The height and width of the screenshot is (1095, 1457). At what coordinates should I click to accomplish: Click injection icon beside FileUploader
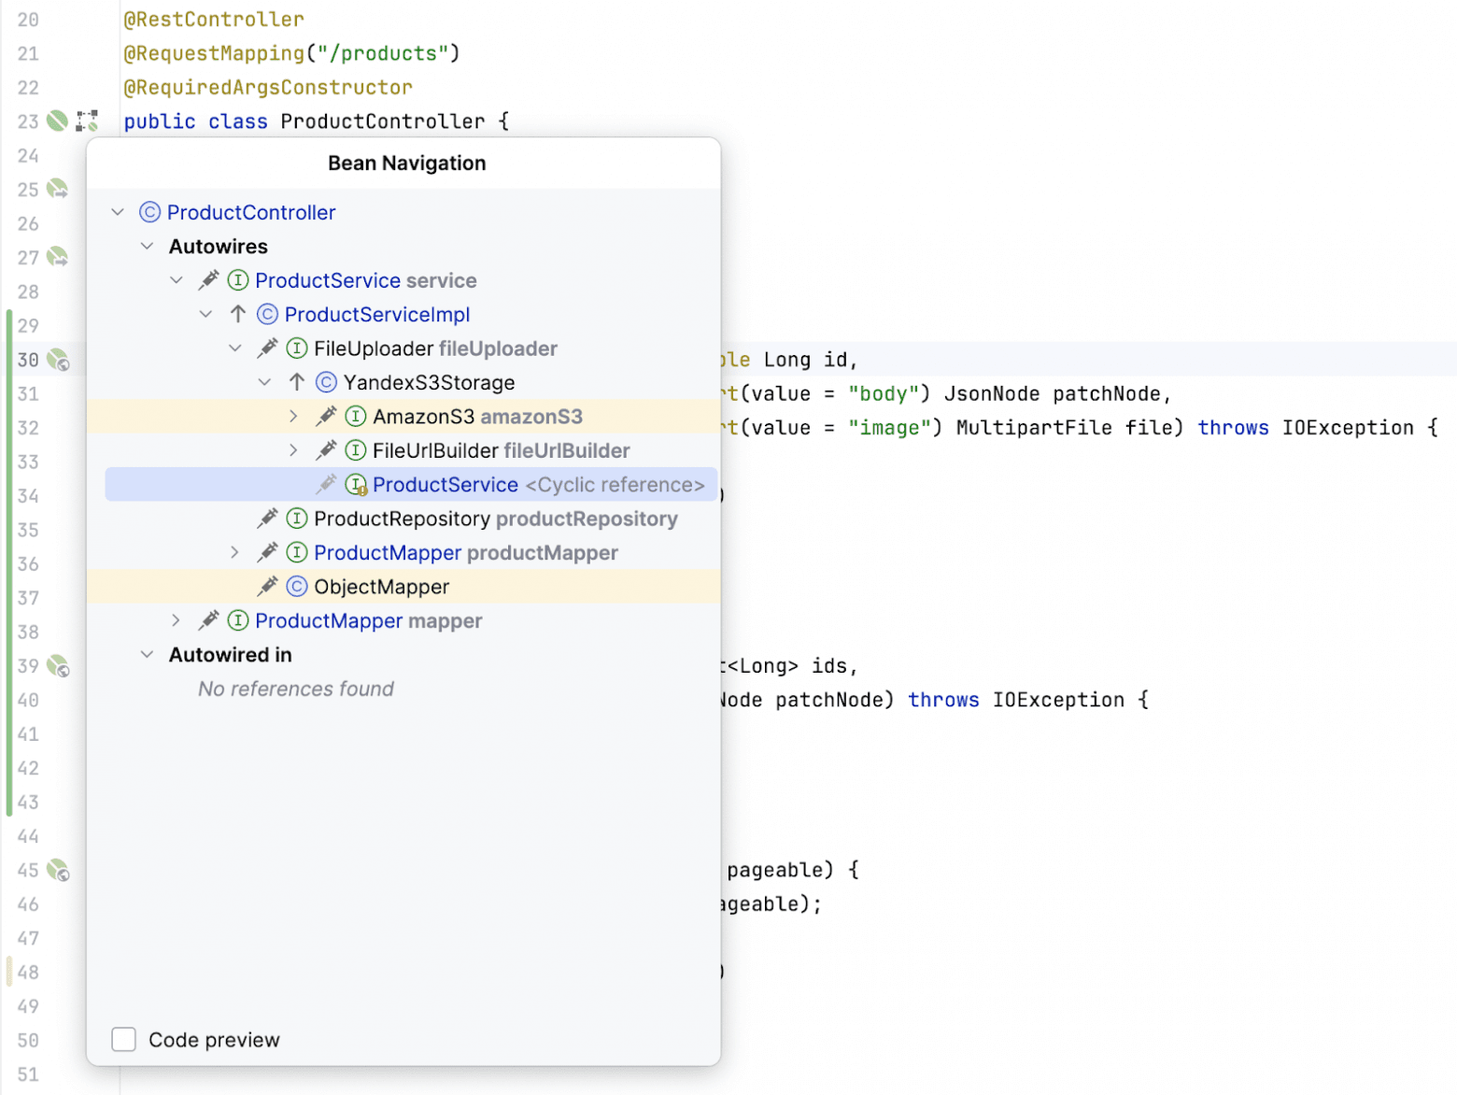pos(268,348)
